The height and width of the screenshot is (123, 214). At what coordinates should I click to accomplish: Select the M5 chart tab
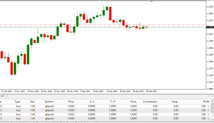[x=2, y=96]
